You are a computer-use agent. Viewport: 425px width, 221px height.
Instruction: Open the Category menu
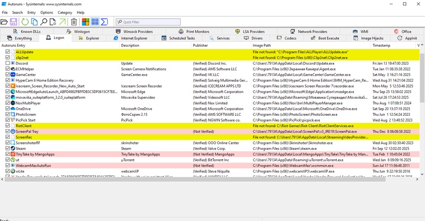click(65, 12)
